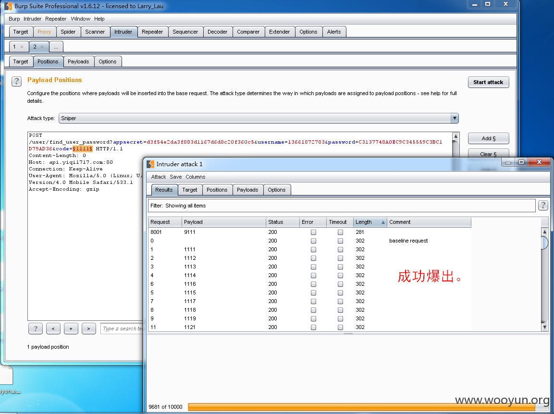Image resolution: width=554 pixels, height=414 pixels.
Task: Open the Payloads tab in main Intruder
Action: click(78, 61)
